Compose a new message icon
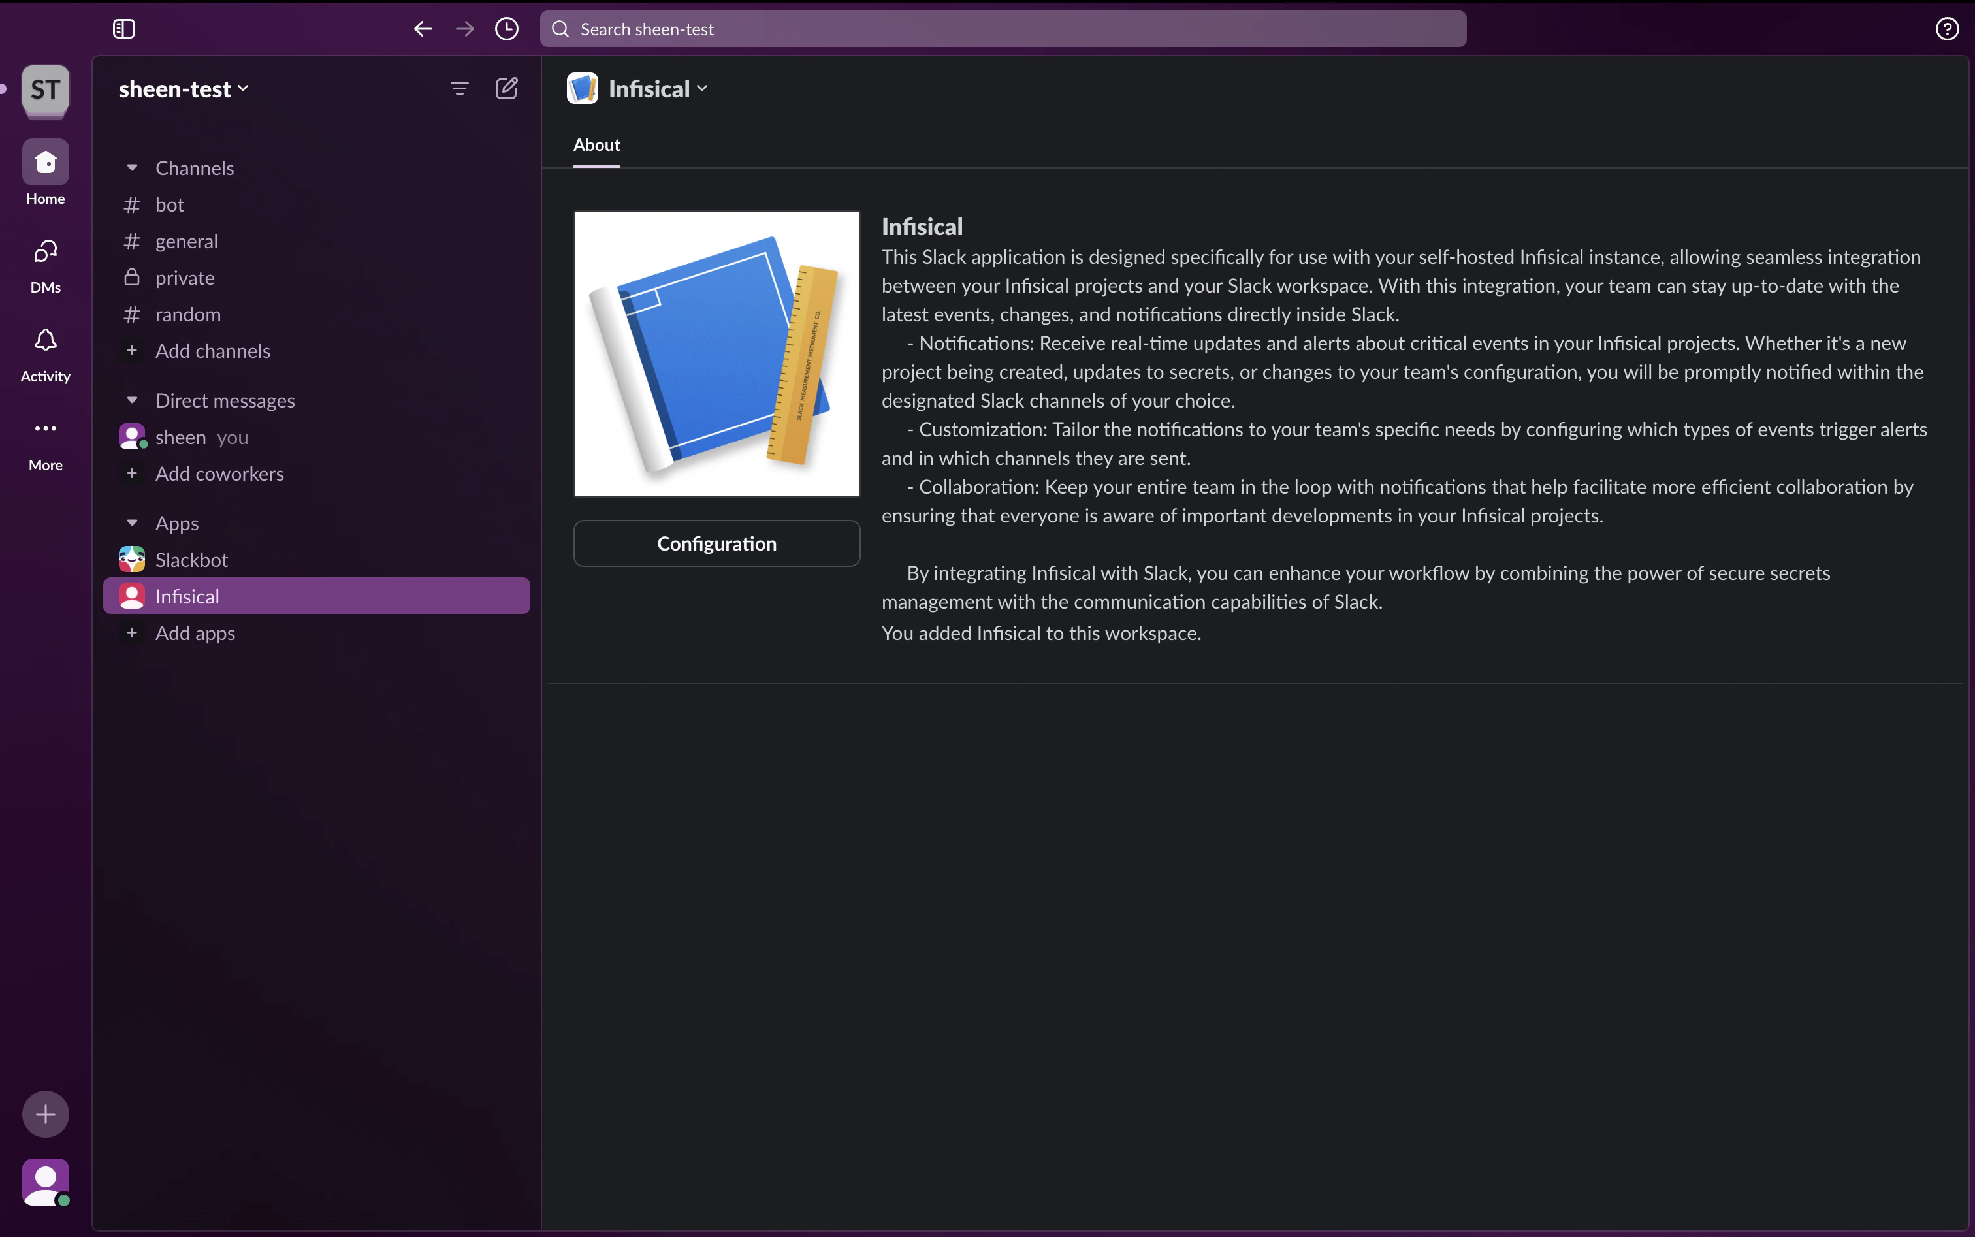The image size is (1975, 1237). [506, 88]
